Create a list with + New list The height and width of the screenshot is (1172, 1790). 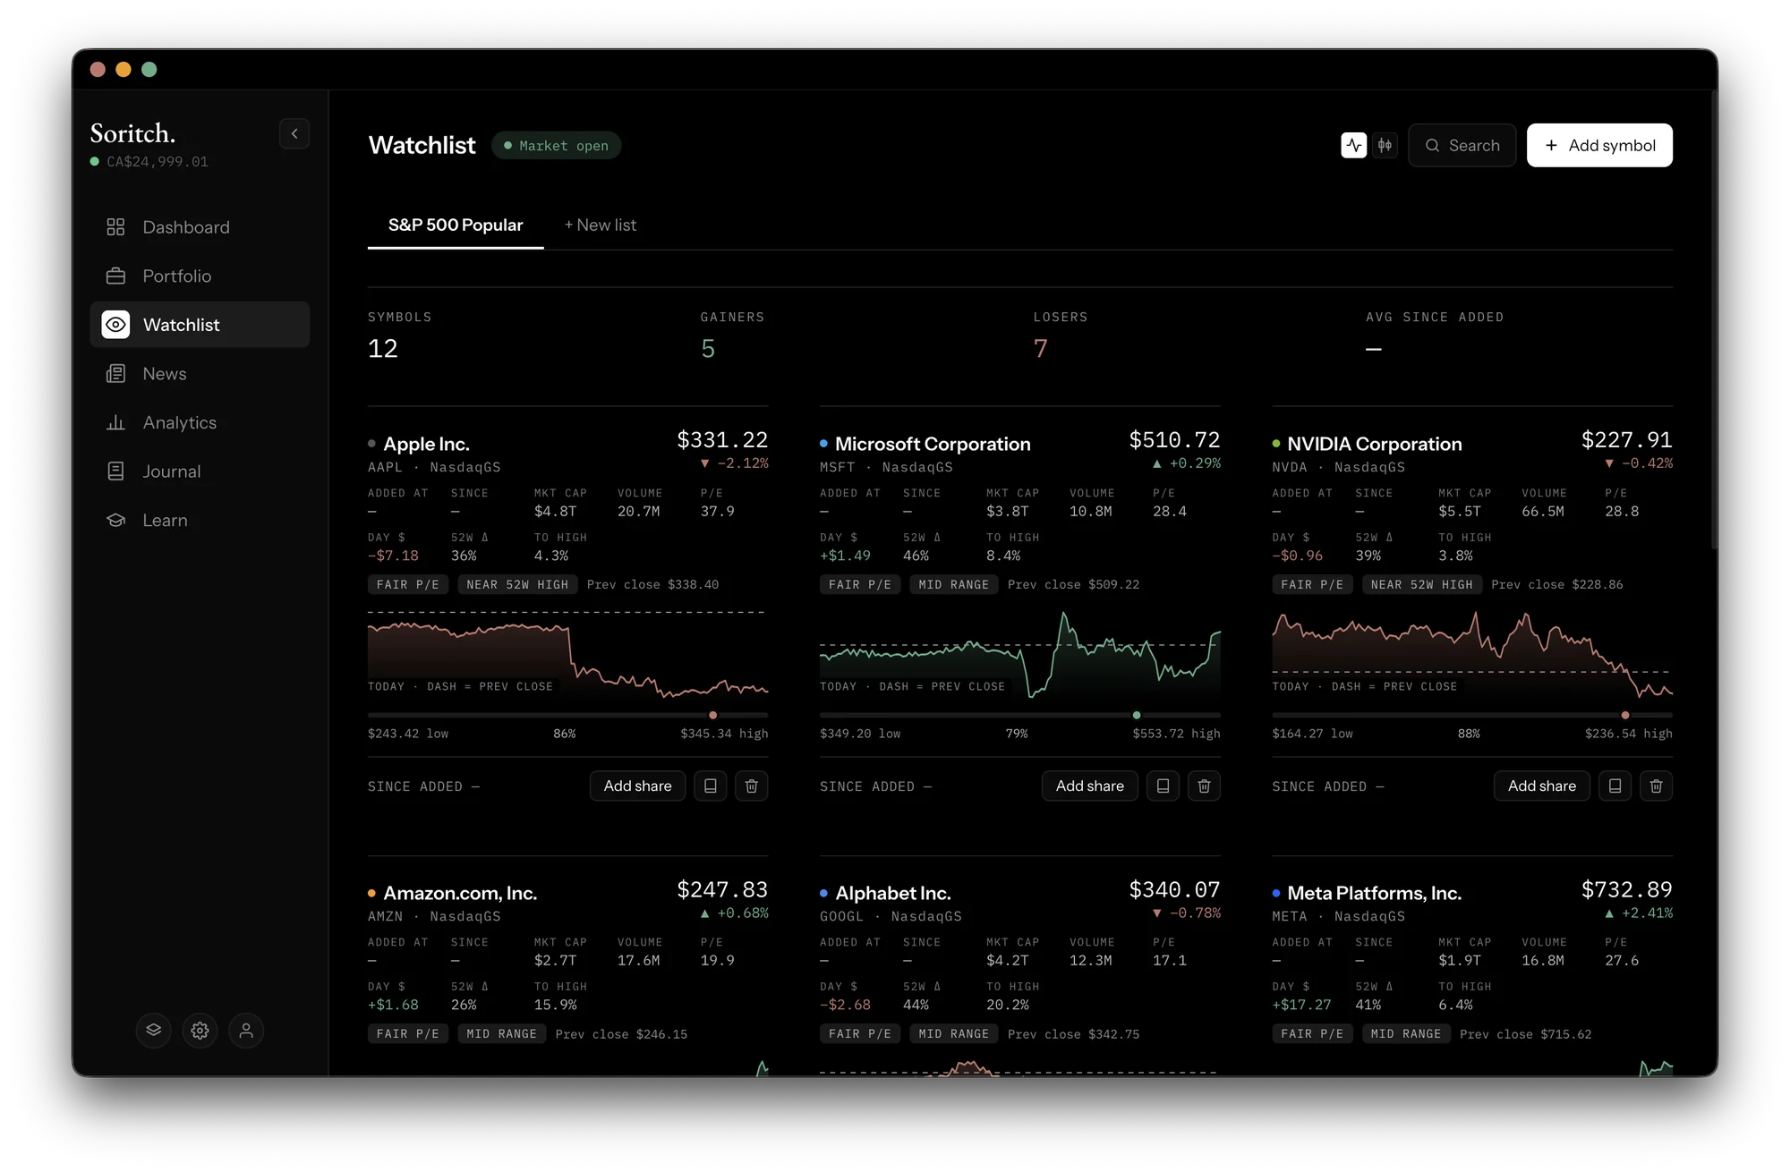[x=601, y=225]
